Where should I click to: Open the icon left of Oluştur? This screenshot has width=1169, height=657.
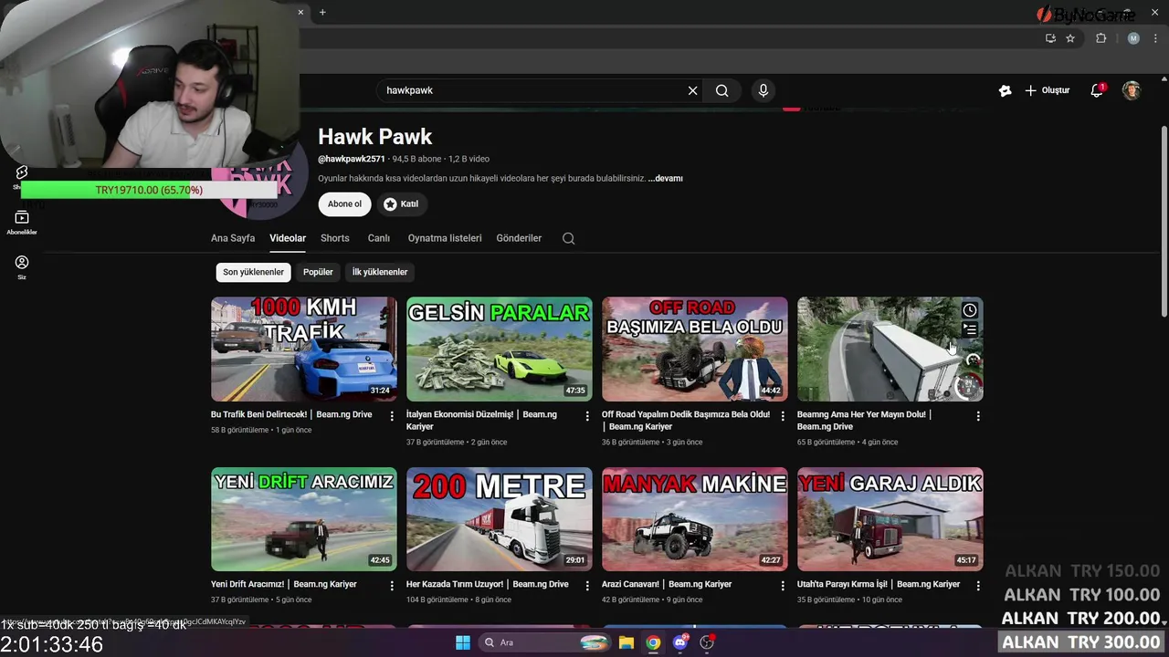click(x=1005, y=90)
